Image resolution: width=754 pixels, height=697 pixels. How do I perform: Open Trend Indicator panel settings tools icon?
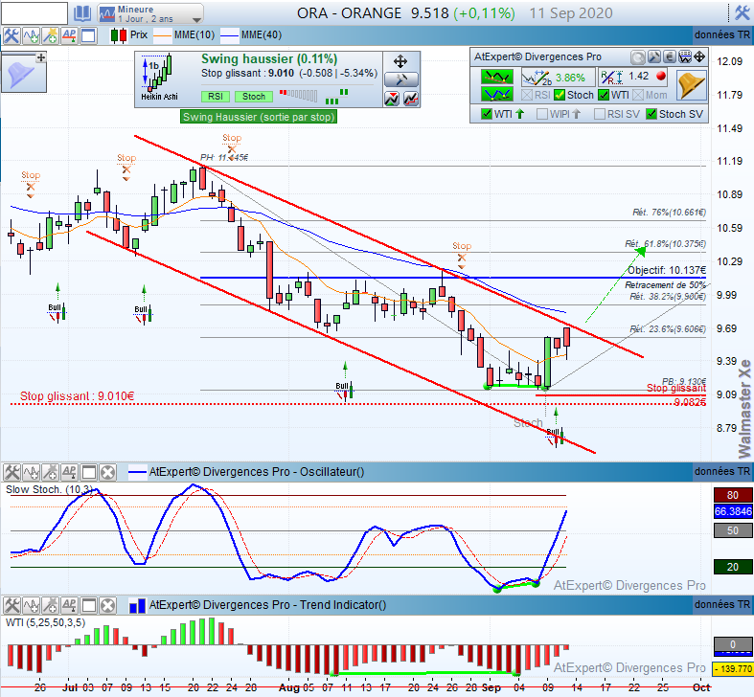pos(11,606)
